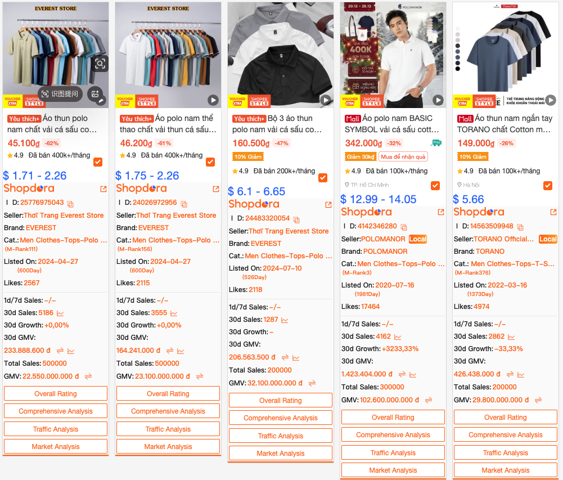563x480 pixels.
Task: Show 30d sales chart for 5186 sales
Action: point(60,313)
